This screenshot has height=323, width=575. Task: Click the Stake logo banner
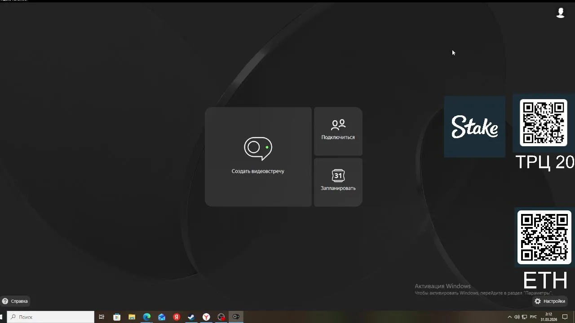[x=475, y=127]
